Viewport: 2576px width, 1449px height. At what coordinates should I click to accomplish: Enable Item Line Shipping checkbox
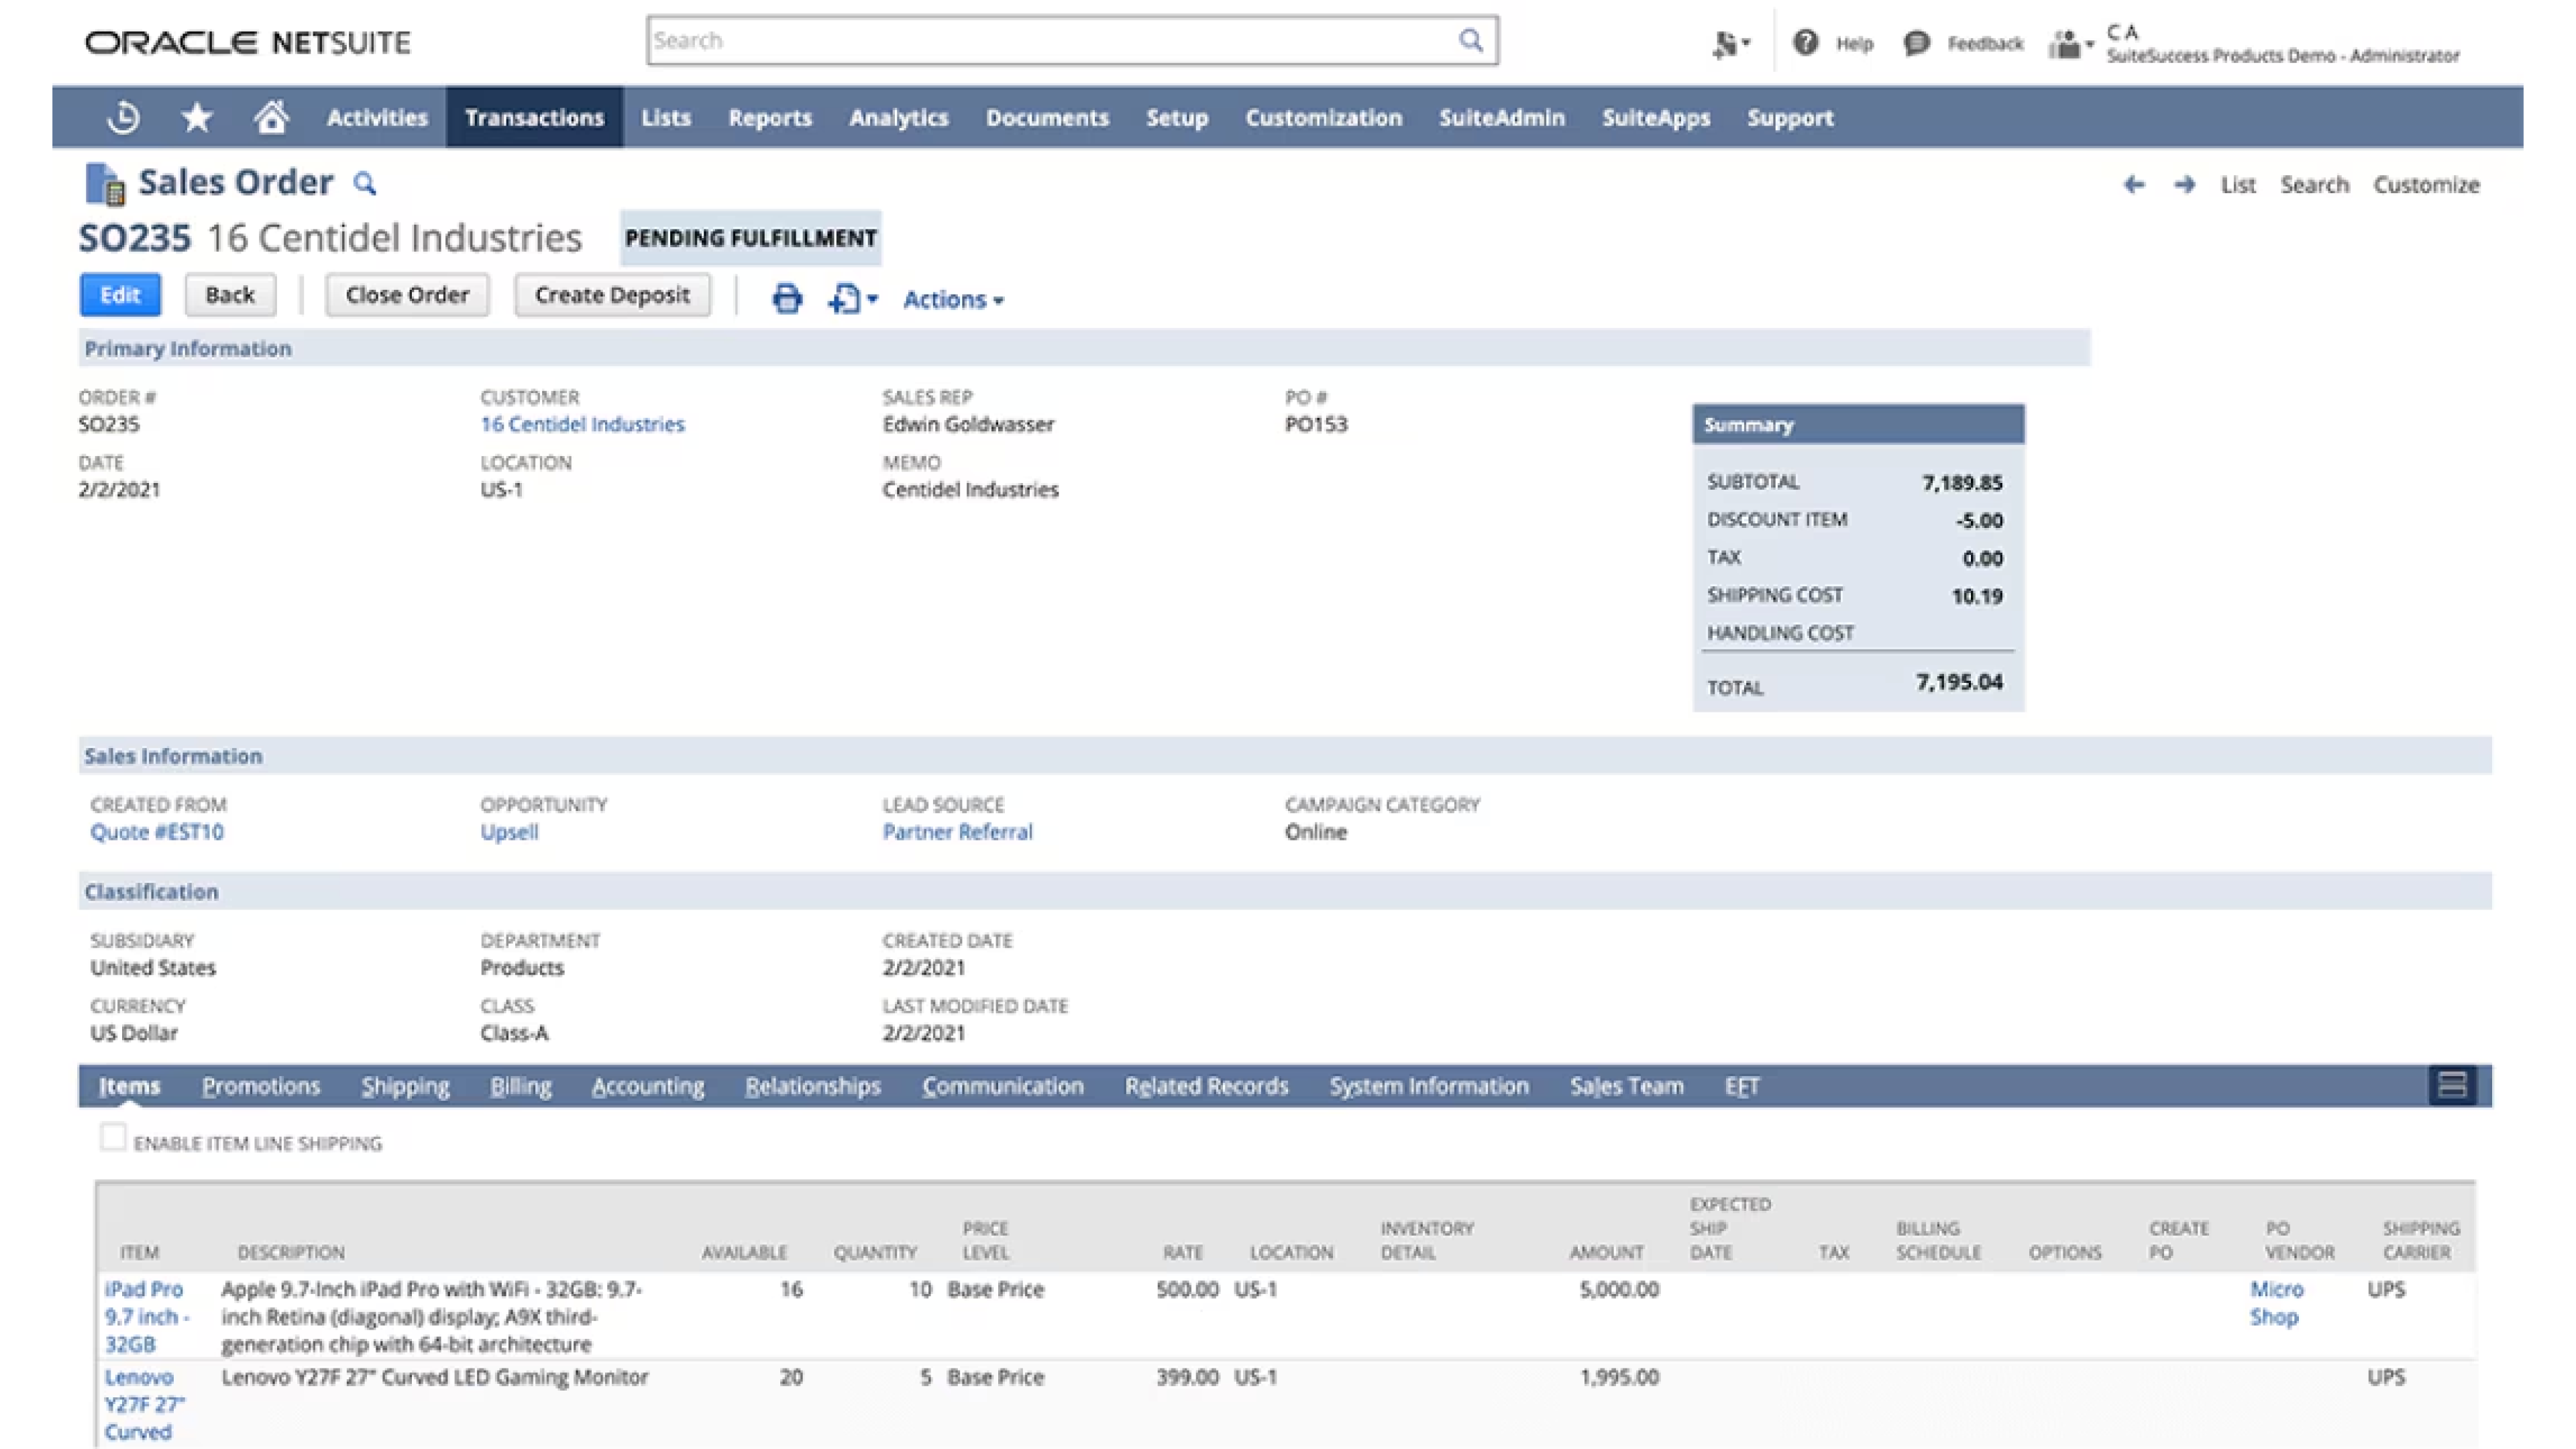113,1138
